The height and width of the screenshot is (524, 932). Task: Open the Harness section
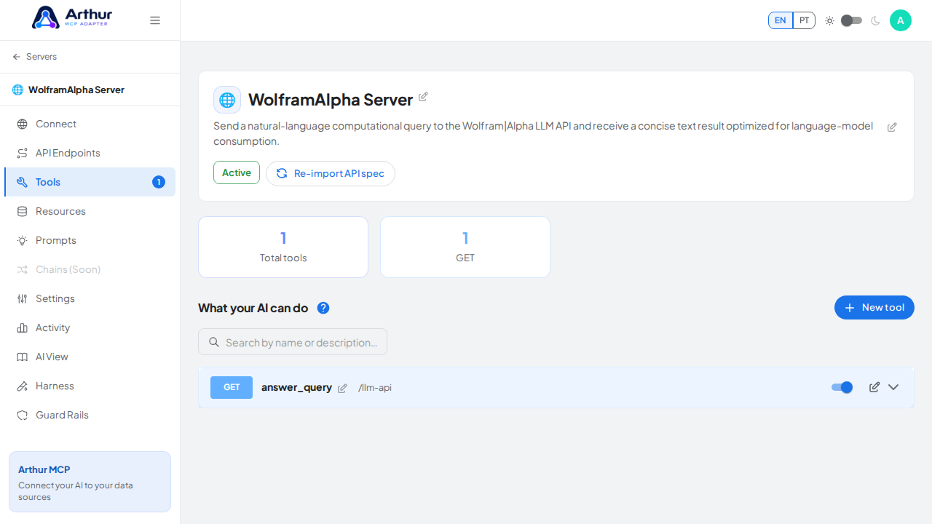pos(90,386)
